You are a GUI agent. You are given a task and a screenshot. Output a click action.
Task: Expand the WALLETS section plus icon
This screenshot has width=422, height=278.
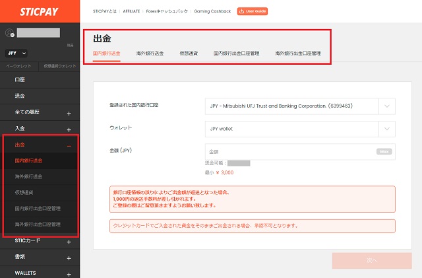(69, 273)
